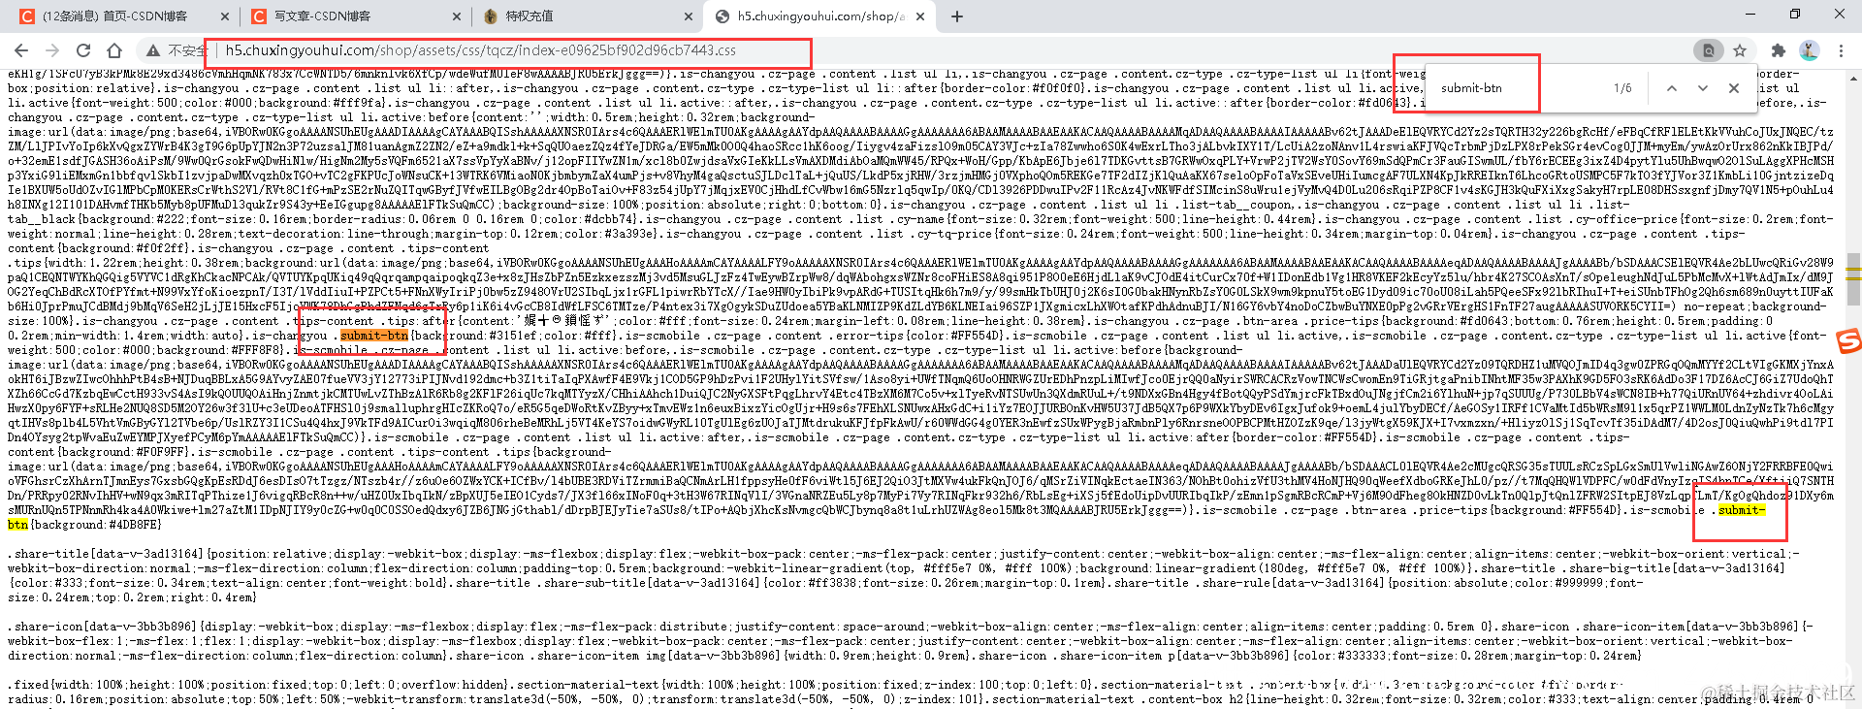Close the 首页-CSDN博客 tab
The height and width of the screenshot is (709, 1862).
tap(225, 16)
